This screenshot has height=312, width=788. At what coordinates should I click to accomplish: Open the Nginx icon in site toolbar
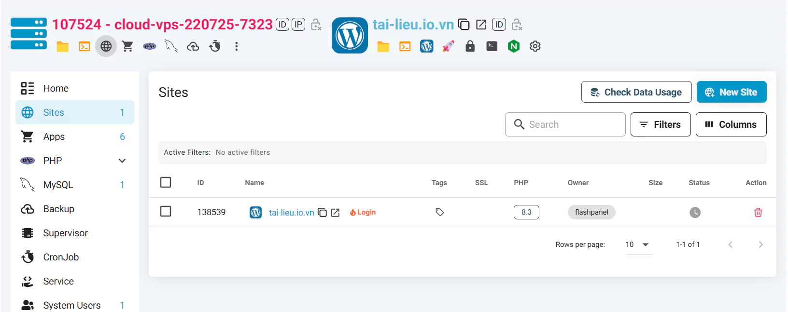click(x=513, y=46)
